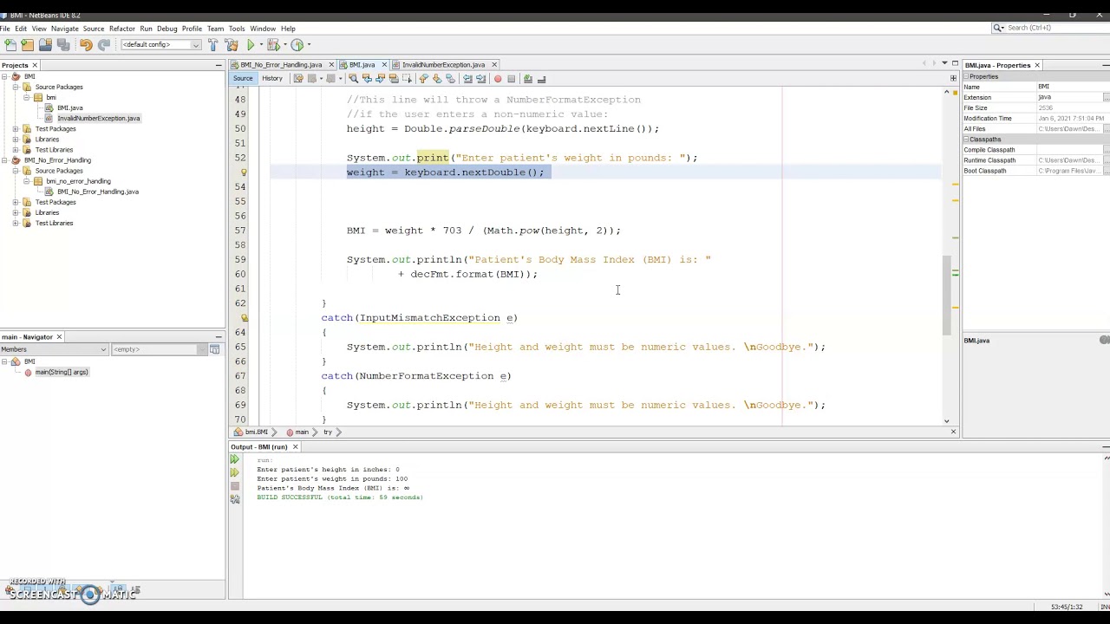
Task: Open the Members dropdown in Navigator
Action: point(54,349)
